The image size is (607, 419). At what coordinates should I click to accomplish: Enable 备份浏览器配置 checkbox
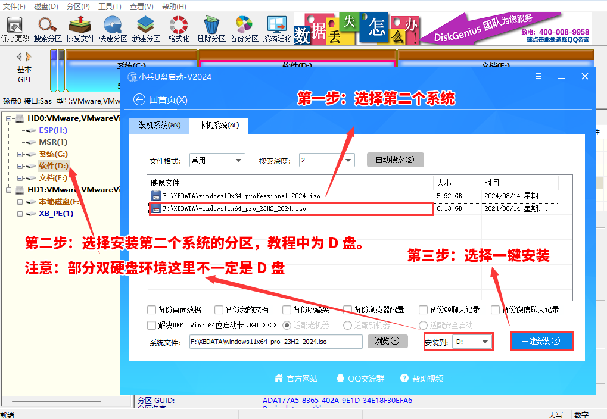coord(348,310)
